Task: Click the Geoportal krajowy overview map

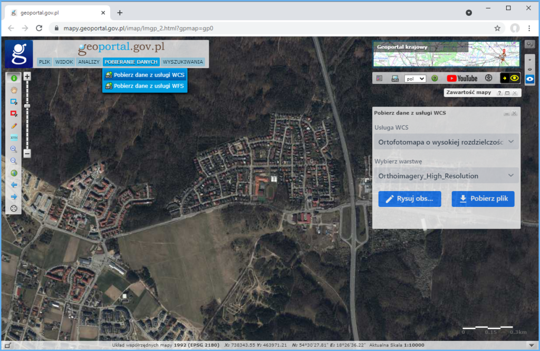Action: click(x=446, y=54)
